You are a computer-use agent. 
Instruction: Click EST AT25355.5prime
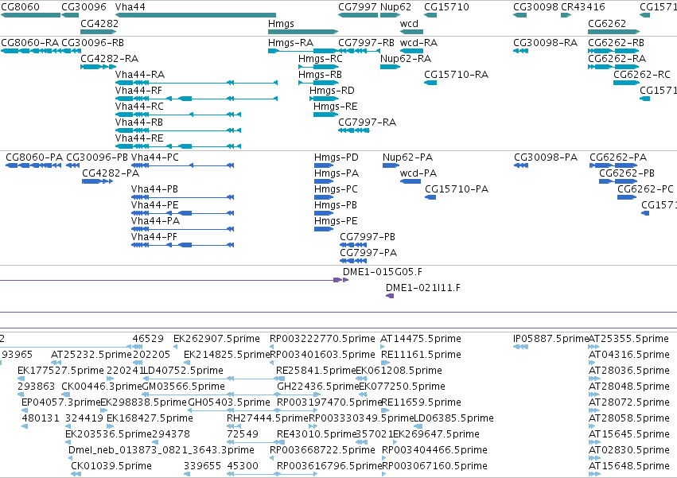629,339
